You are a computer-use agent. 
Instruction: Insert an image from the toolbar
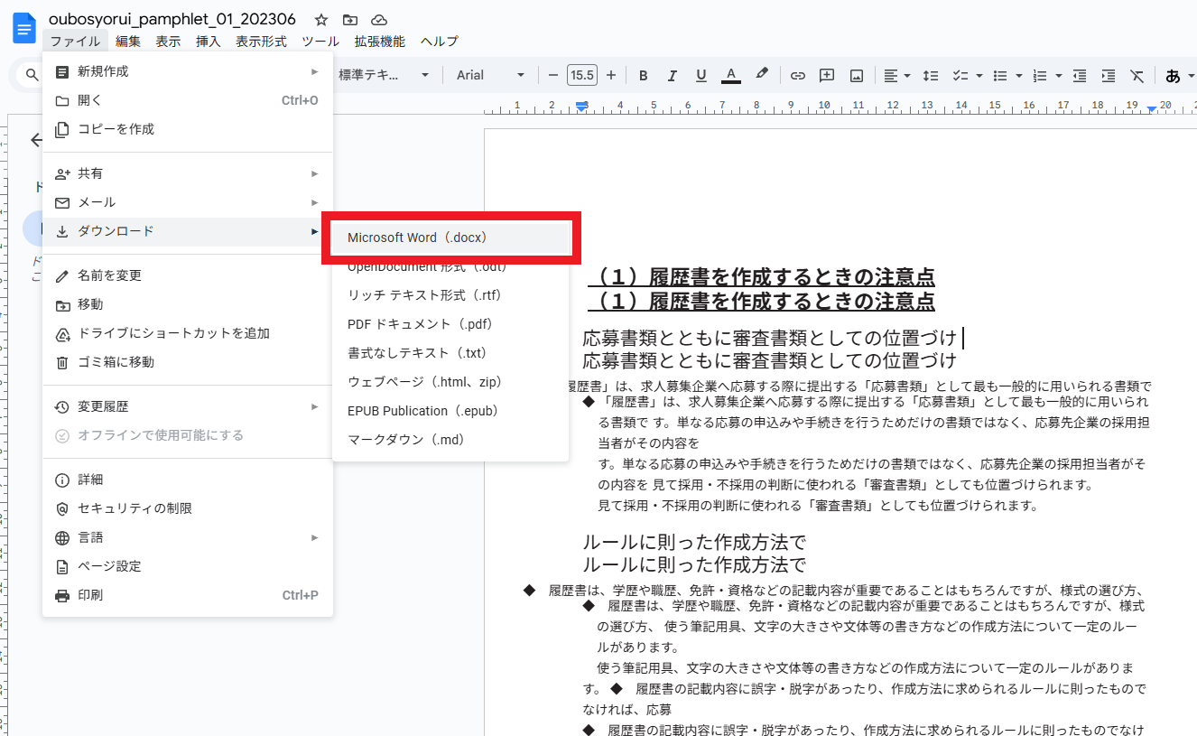[x=857, y=75]
